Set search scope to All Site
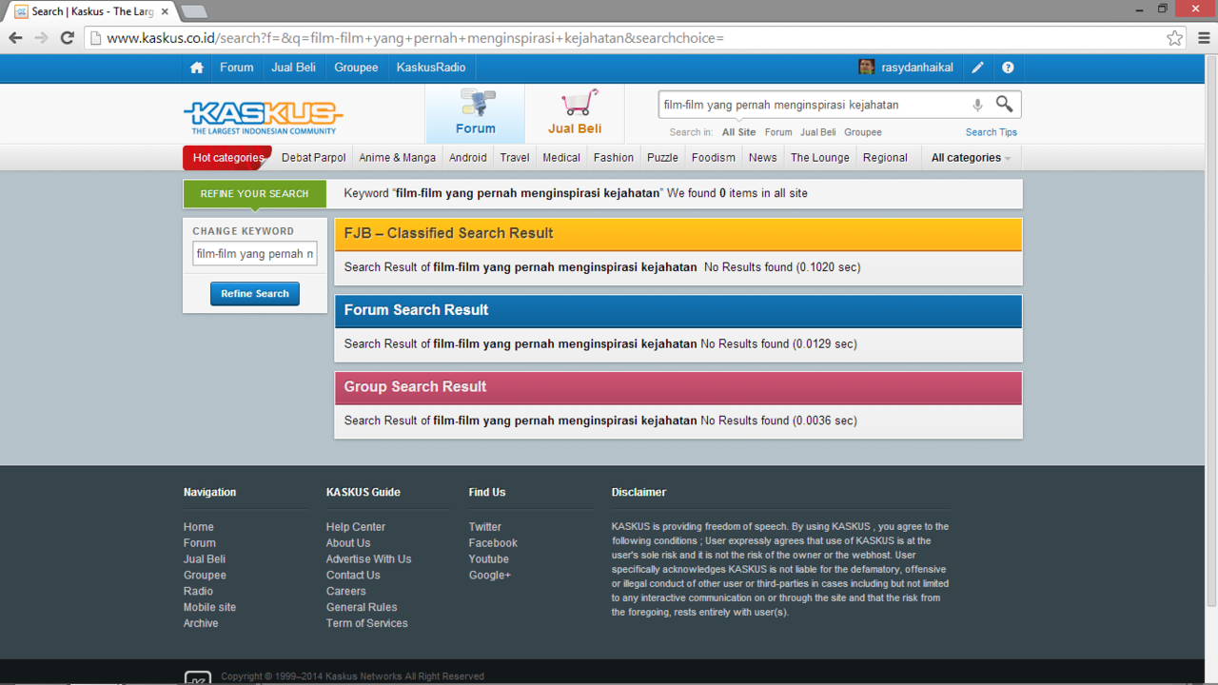 (738, 132)
